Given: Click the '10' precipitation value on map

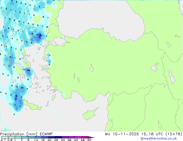Looking at the screenshot, I should point(22,88).
